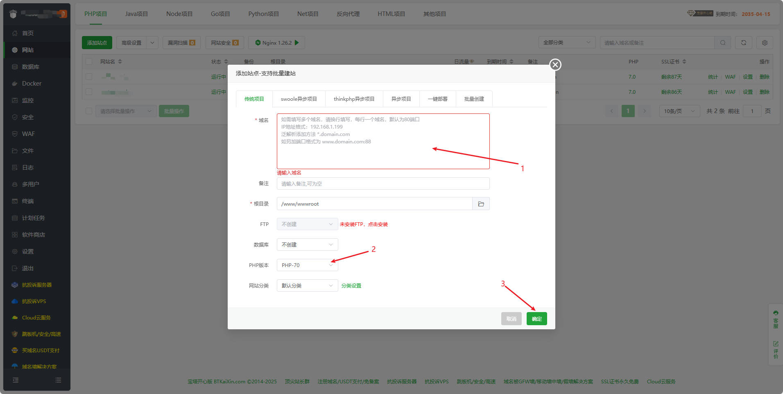Tick the second website row checkbox
This screenshot has width=783, height=394.
89,92
